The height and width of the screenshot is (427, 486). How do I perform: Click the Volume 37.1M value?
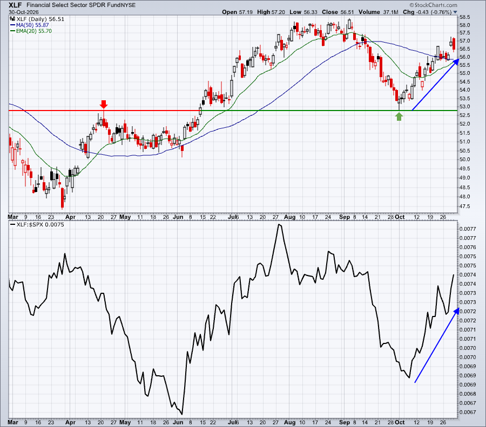(x=379, y=12)
